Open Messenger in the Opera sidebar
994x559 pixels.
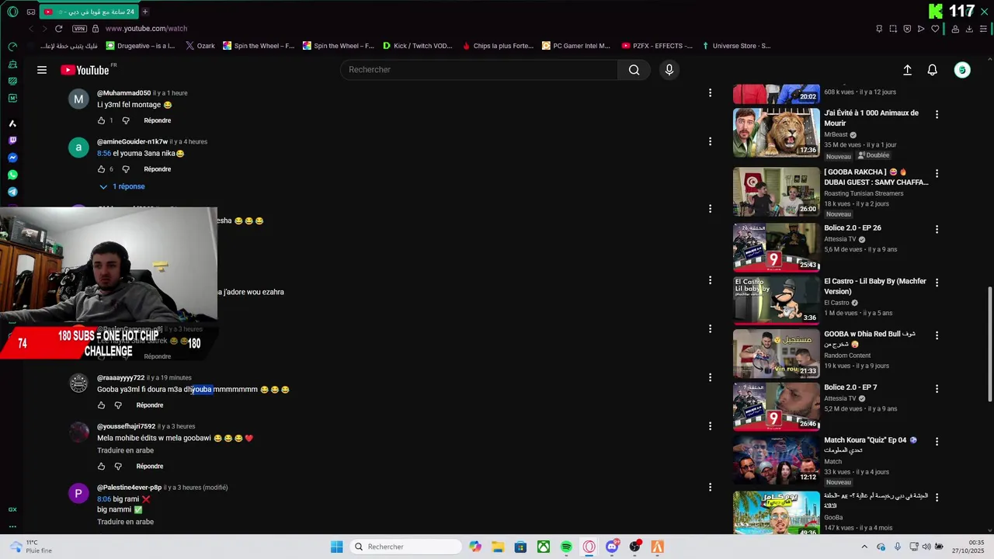pyautogui.click(x=12, y=158)
